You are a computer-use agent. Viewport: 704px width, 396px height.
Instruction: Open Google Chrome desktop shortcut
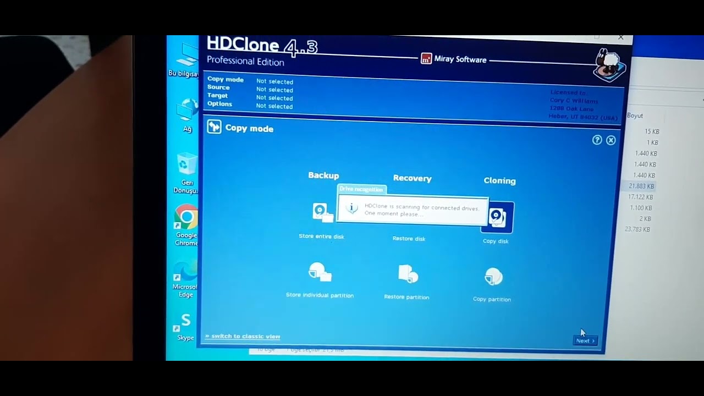coord(186,218)
